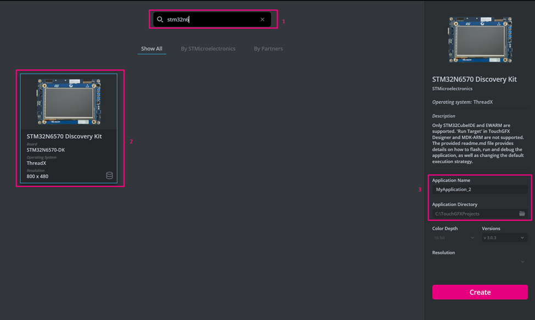Click the 800 x 480 resolution text
Viewport: 535px width, 320px height.
tap(37, 176)
